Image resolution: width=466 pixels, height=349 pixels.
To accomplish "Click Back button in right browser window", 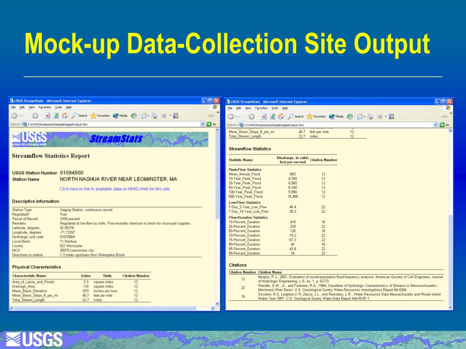I will (x=234, y=117).
